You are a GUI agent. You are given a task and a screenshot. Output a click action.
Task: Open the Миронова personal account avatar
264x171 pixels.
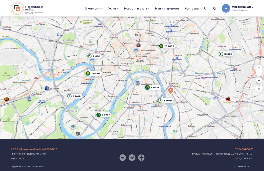coord(226,8)
